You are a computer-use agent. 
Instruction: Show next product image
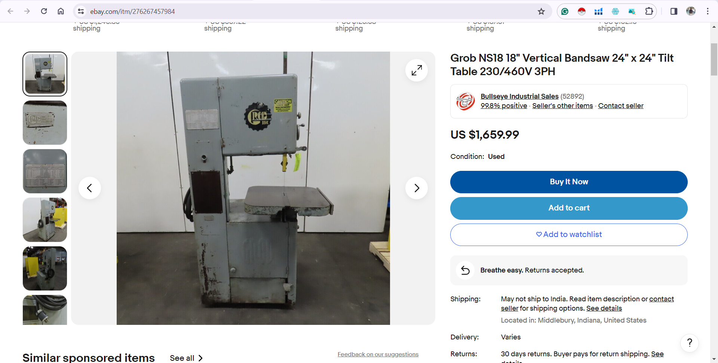coord(417,188)
